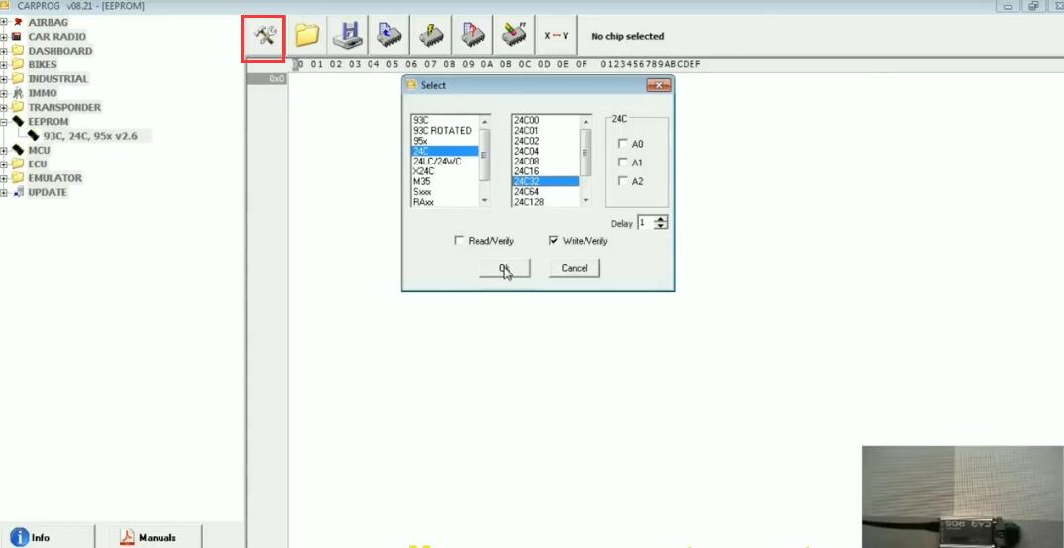Select the TRANSPONDER tree item label
1064x548 pixels.
pos(63,107)
